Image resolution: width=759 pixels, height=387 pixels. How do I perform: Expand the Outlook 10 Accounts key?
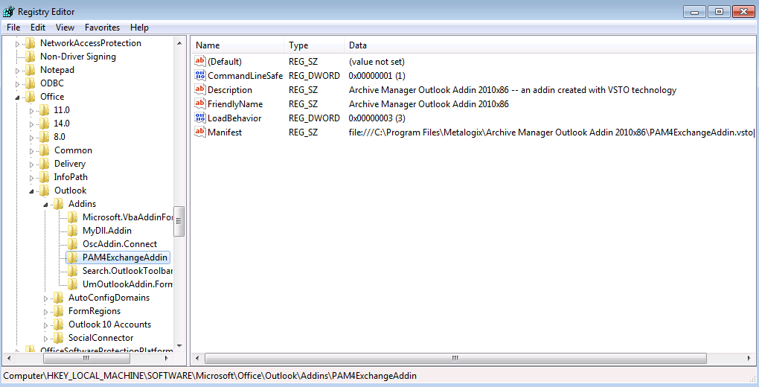[x=46, y=325]
